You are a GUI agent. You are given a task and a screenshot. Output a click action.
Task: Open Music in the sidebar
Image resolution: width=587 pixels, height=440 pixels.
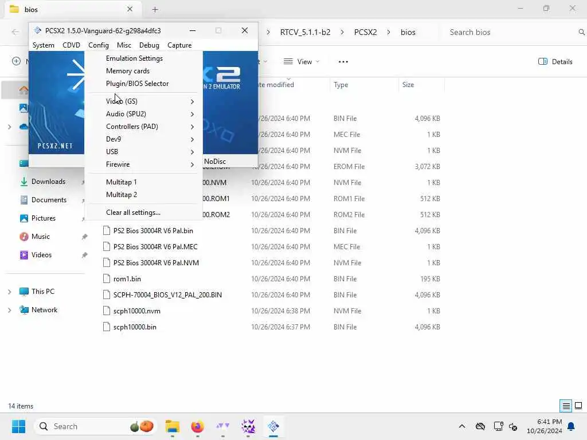pyautogui.click(x=41, y=237)
